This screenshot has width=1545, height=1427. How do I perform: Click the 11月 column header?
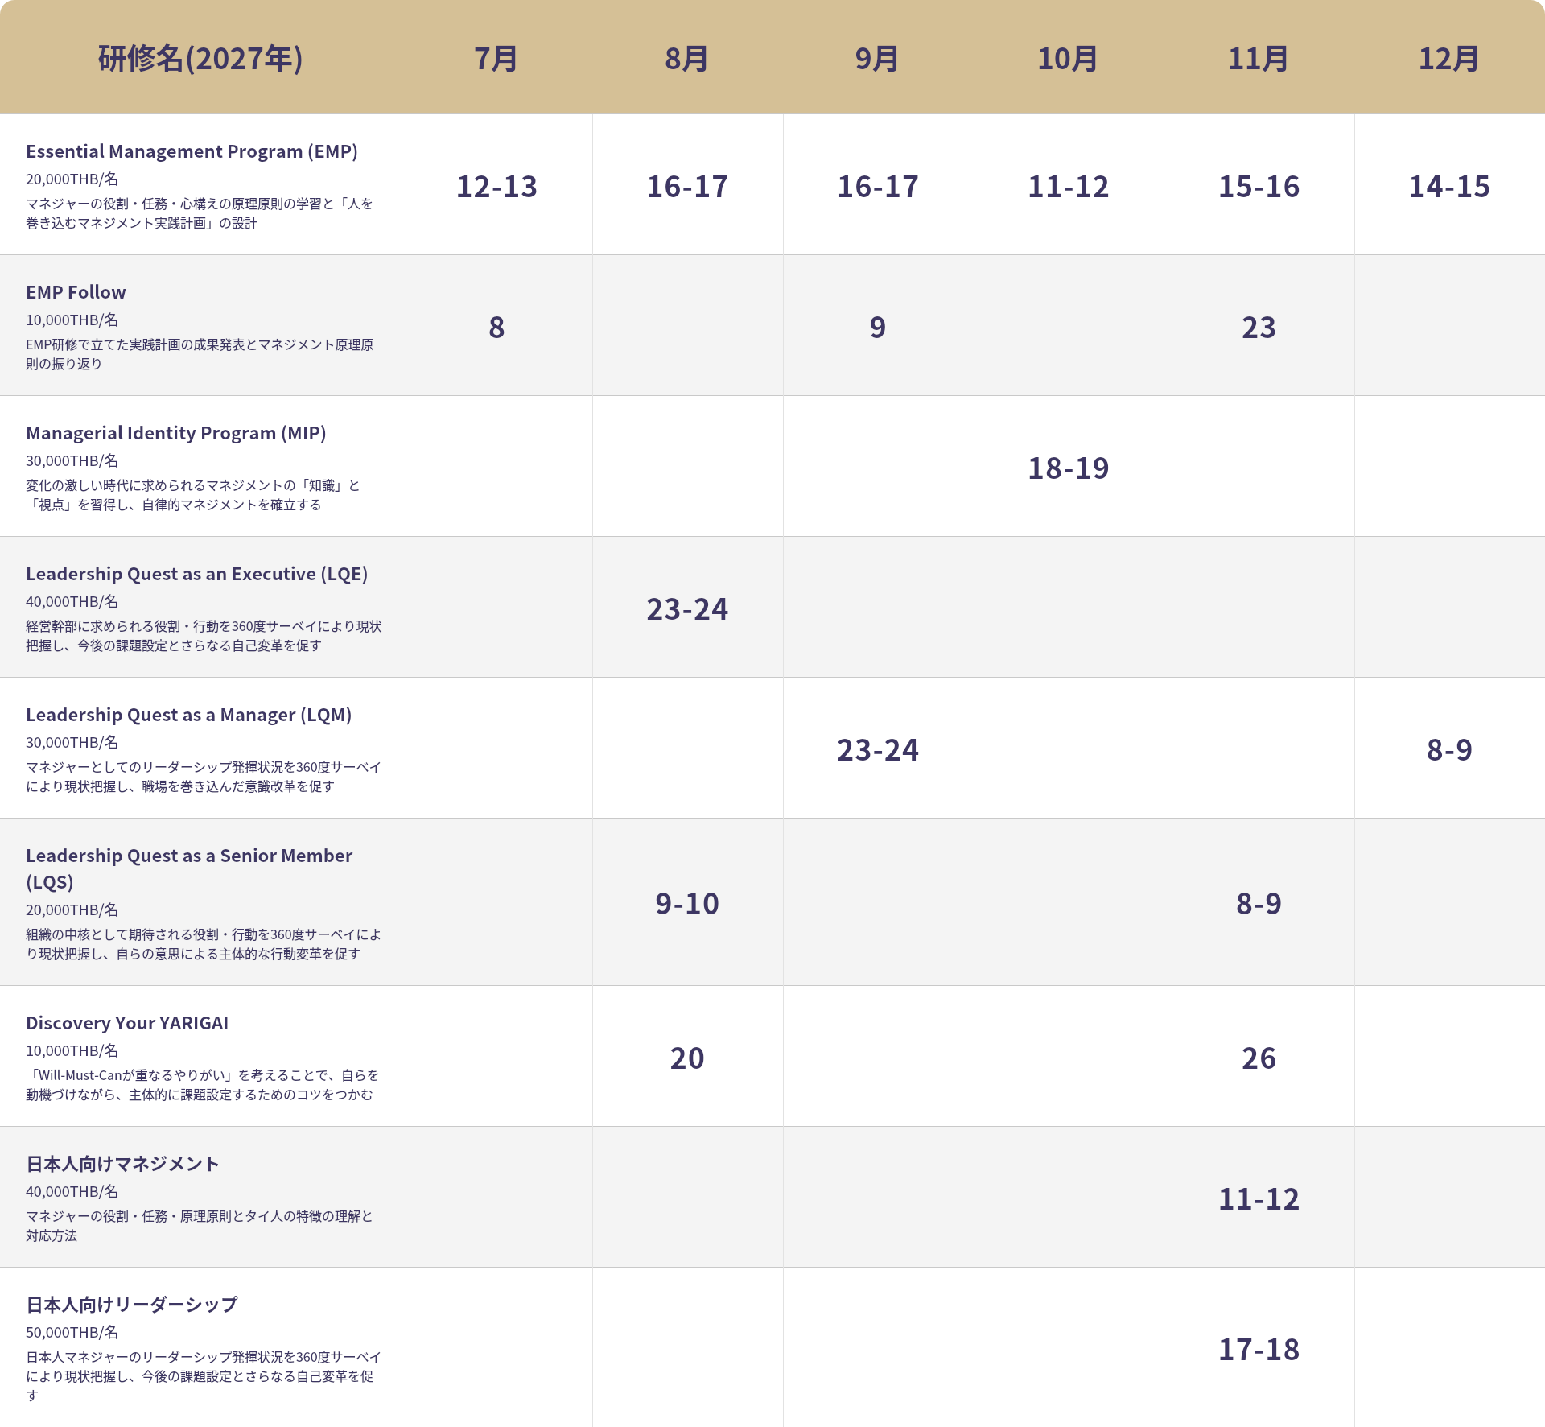[1259, 59]
